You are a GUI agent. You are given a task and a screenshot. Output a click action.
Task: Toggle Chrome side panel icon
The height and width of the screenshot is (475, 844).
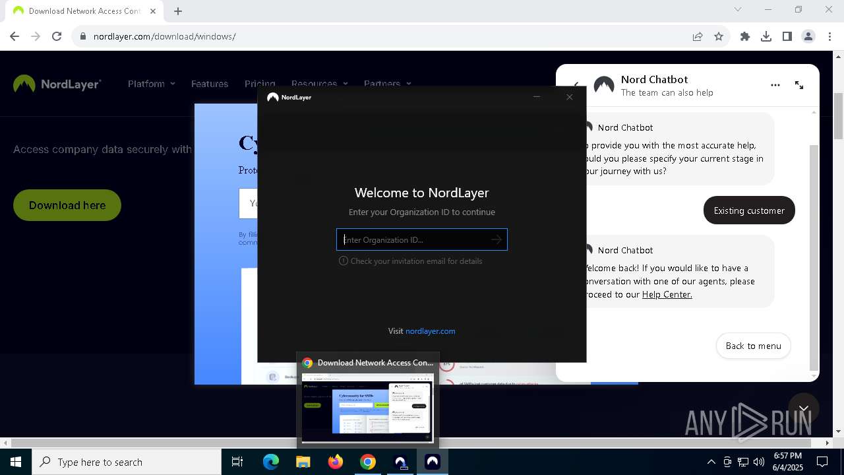787,36
